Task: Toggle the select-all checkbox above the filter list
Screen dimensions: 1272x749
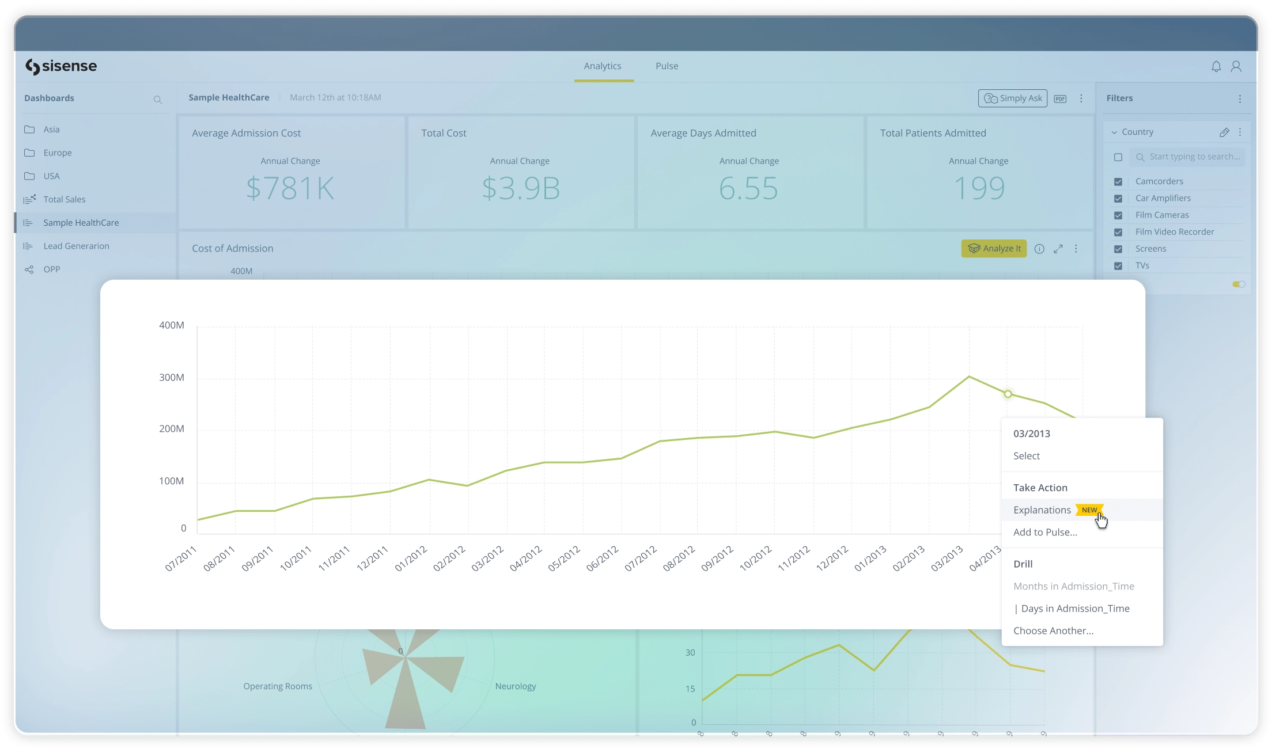Action: (x=1118, y=157)
